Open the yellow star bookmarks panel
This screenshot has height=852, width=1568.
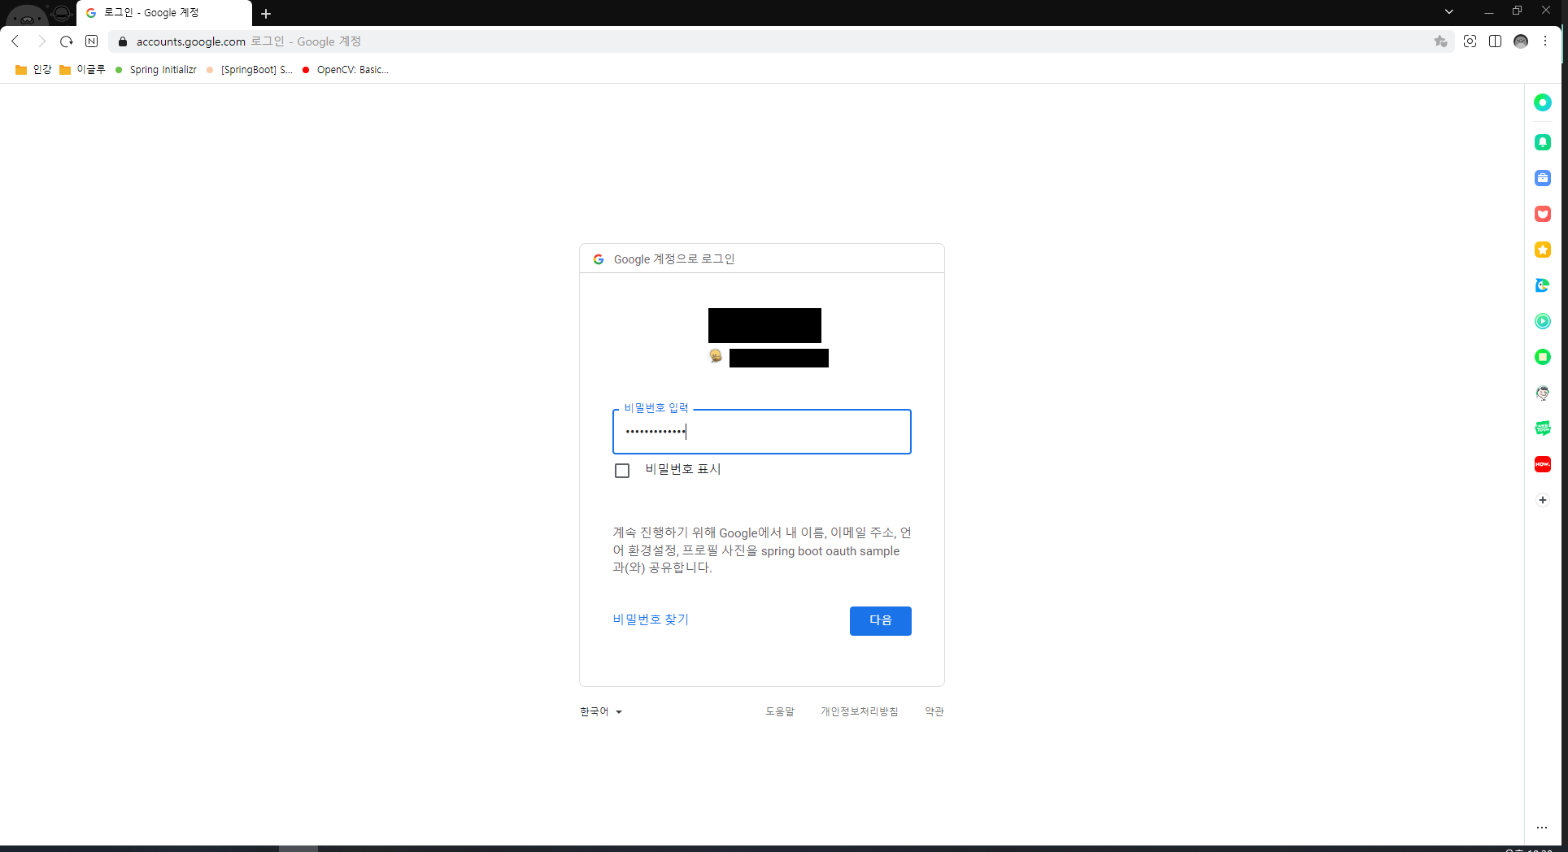(1542, 250)
